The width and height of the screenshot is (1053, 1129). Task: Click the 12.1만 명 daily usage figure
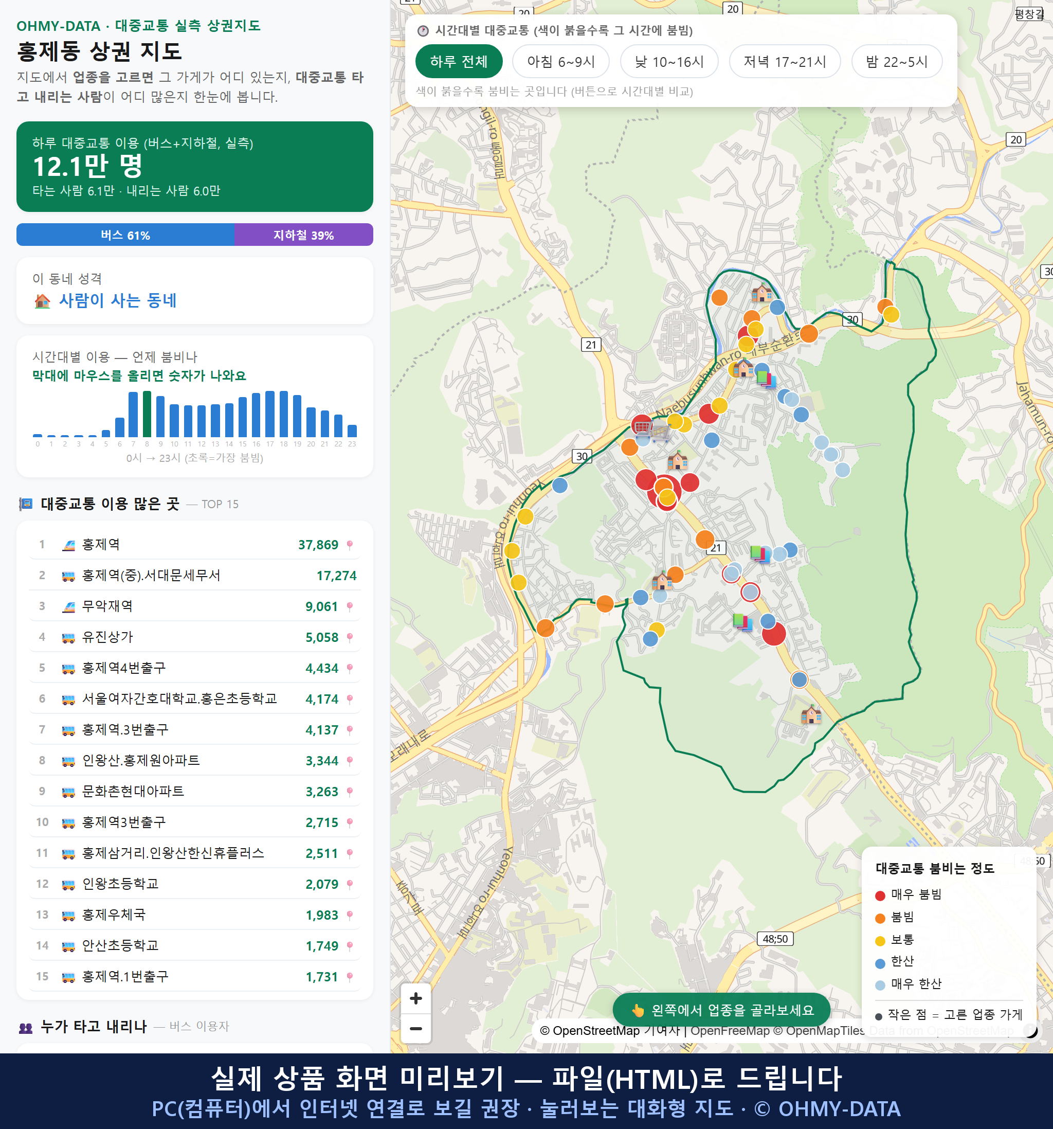[87, 166]
